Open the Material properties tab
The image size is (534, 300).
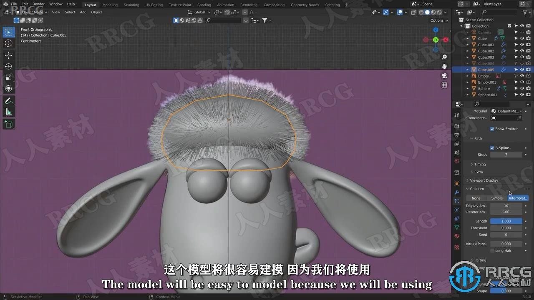point(457,236)
